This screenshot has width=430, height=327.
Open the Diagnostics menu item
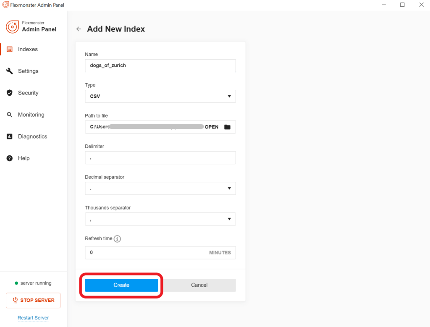(34, 136)
